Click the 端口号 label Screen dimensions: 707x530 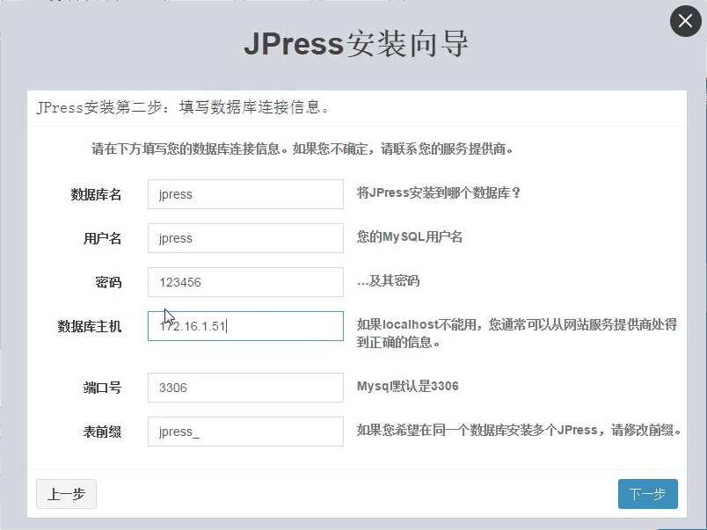(102, 388)
